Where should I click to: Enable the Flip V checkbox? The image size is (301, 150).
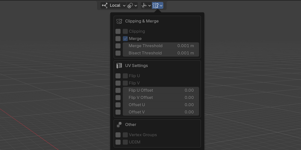125,83
